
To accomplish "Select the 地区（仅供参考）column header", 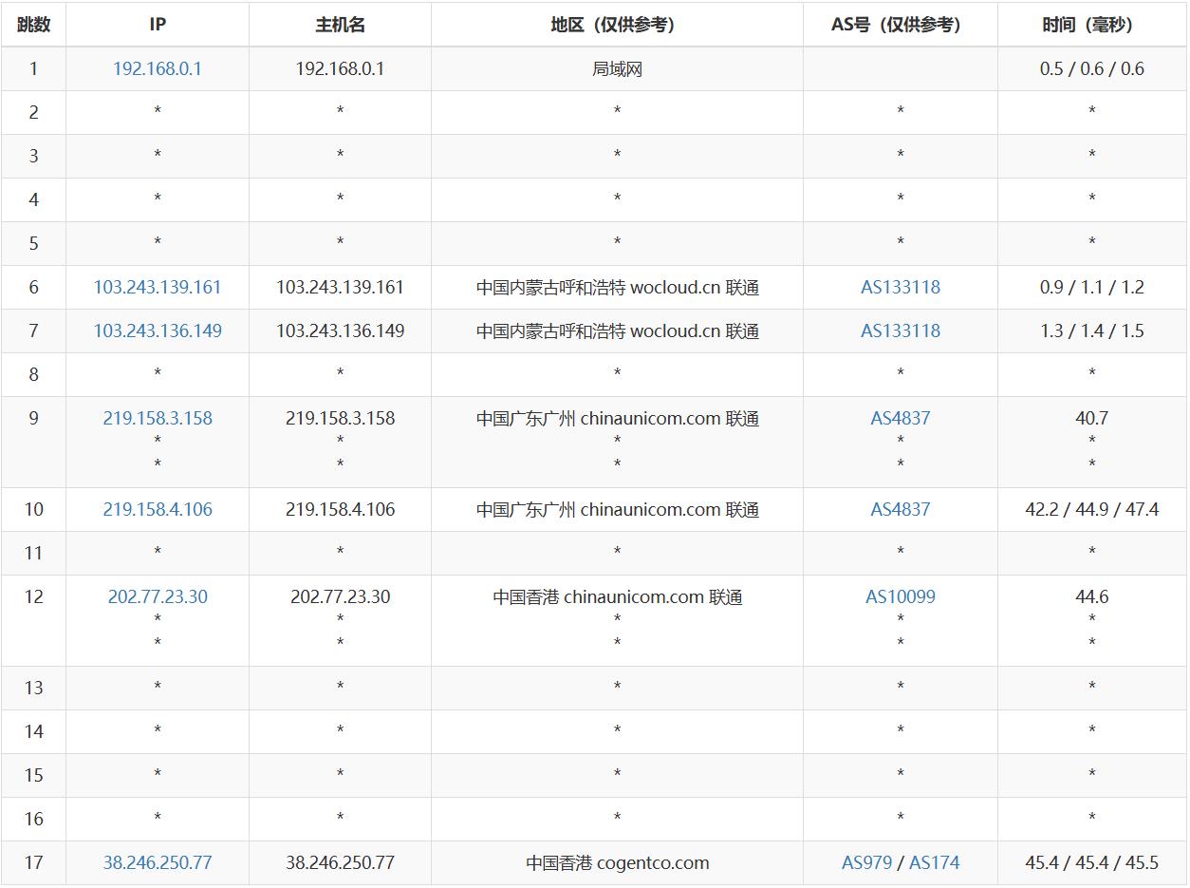I will pyautogui.click(x=617, y=25).
